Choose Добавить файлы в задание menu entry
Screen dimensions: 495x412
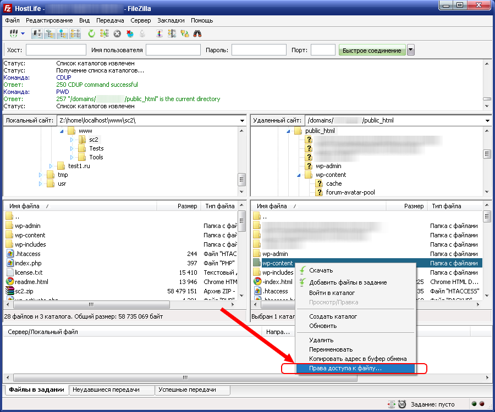pos(355,282)
